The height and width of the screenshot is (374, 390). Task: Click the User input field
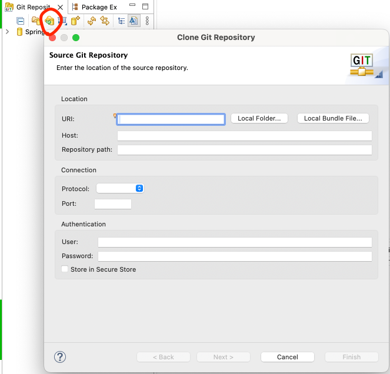[x=235, y=242]
